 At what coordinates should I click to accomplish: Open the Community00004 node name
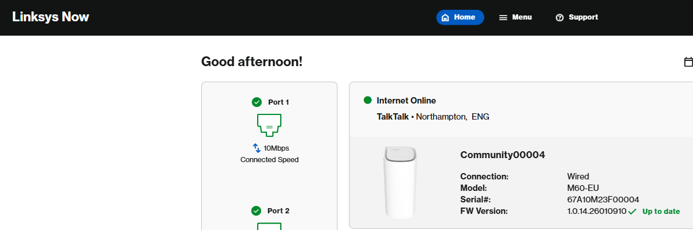pos(503,155)
